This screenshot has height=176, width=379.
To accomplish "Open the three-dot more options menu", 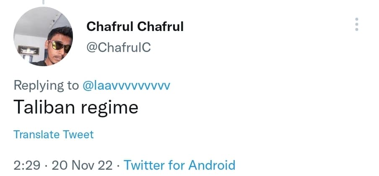I will (x=357, y=24).
